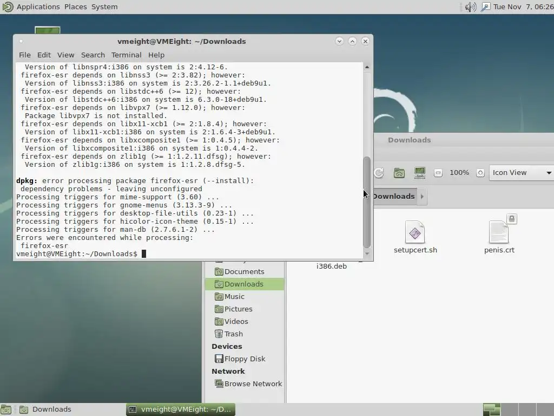Open the Places menu in top panel
554x416 pixels.
pyautogui.click(x=76, y=6)
